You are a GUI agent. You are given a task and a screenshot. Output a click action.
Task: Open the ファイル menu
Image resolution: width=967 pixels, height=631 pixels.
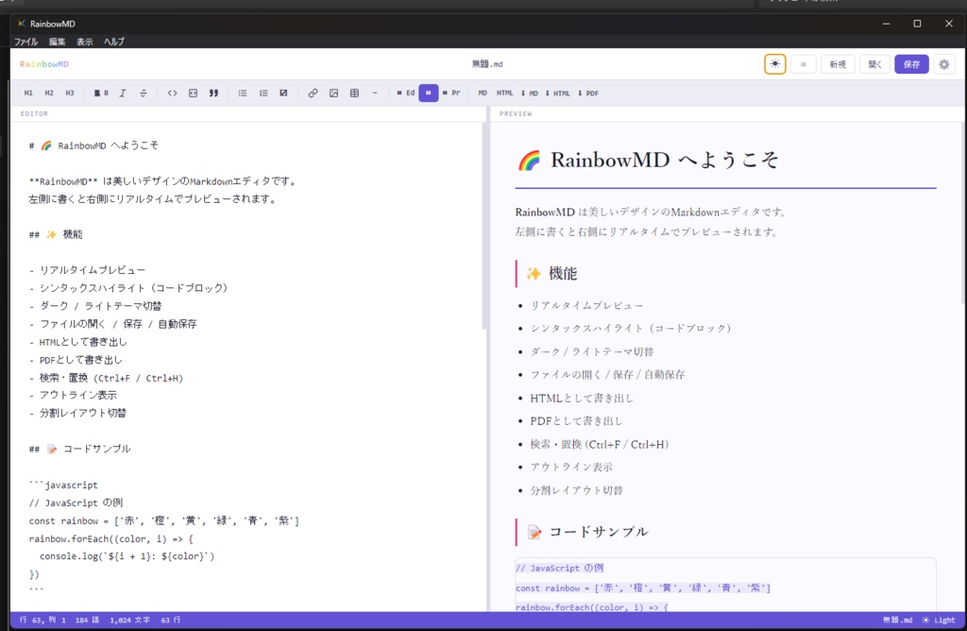point(25,42)
